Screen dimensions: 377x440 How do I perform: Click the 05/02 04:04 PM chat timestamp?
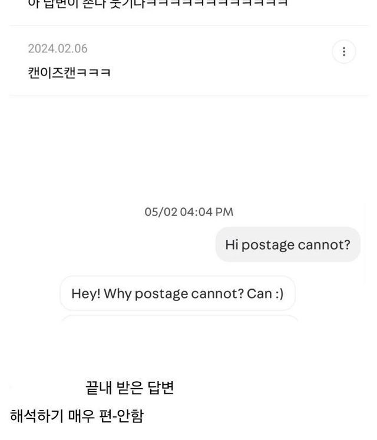(188, 212)
